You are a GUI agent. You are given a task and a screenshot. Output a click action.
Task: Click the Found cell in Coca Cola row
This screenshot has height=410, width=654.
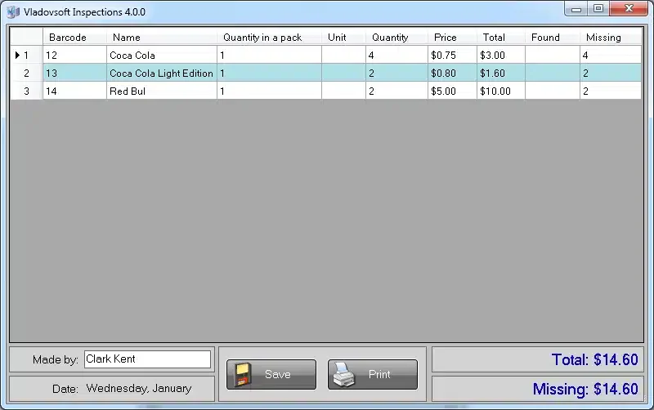(x=553, y=55)
